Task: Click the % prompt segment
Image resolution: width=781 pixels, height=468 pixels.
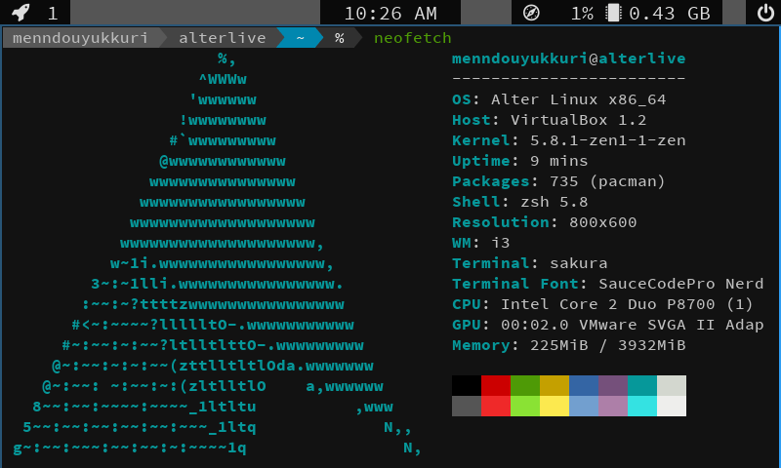Action: (339, 38)
